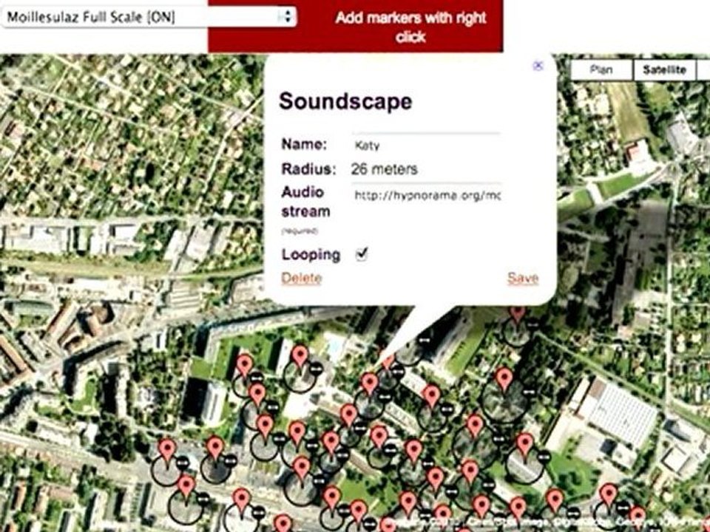710x532 pixels.
Task: Select the leftmost red map marker
Action: click(167, 450)
